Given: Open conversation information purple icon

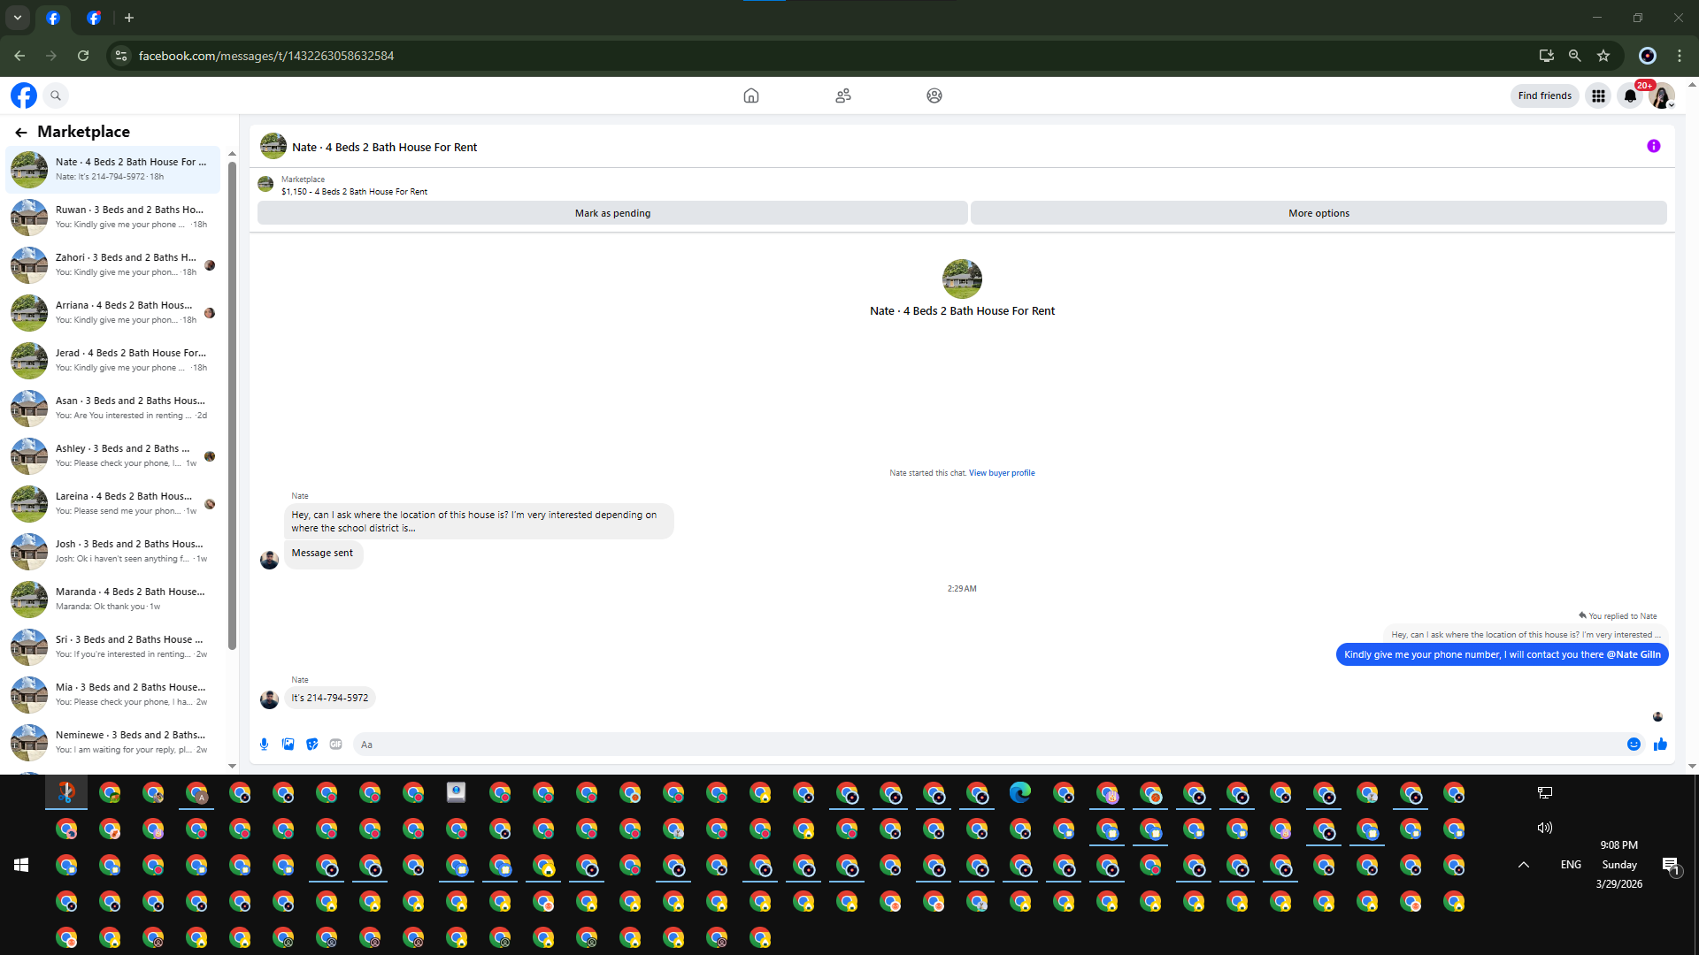Looking at the screenshot, I should point(1654,147).
